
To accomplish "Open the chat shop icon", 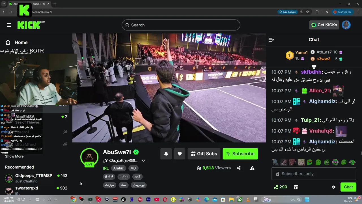I will click(296, 187).
